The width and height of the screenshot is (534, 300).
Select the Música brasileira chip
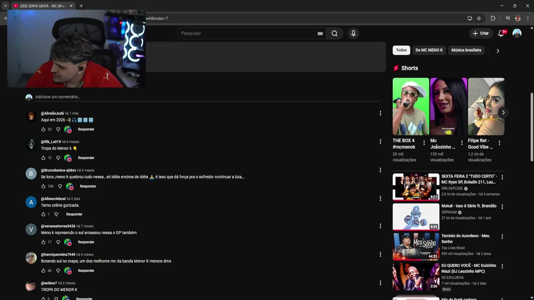466,50
